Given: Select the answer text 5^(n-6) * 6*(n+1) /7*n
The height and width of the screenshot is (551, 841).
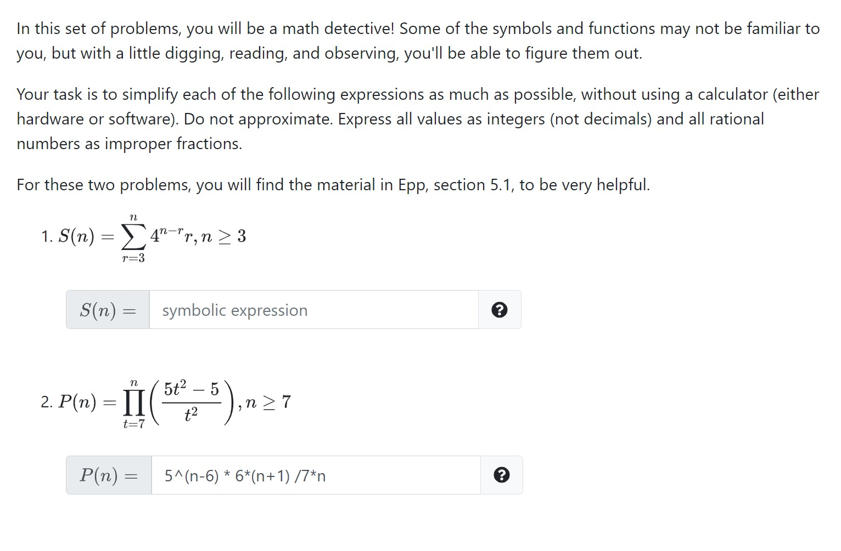Looking at the screenshot, I should click(244, 476).
